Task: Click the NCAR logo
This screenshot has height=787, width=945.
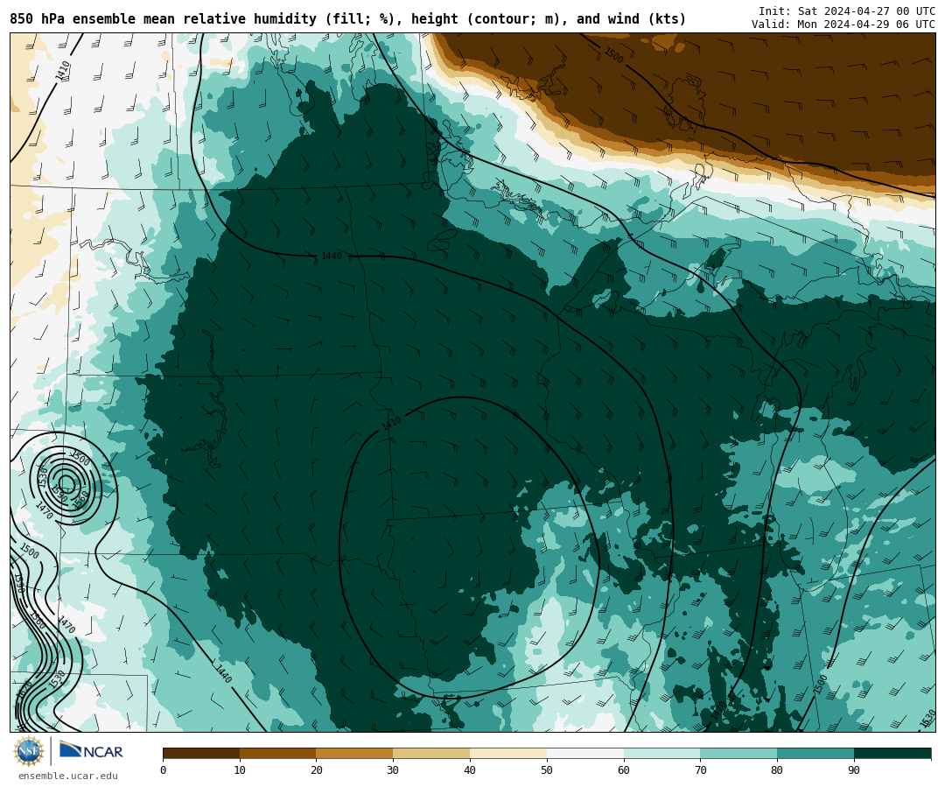Action: click(91, 750)
